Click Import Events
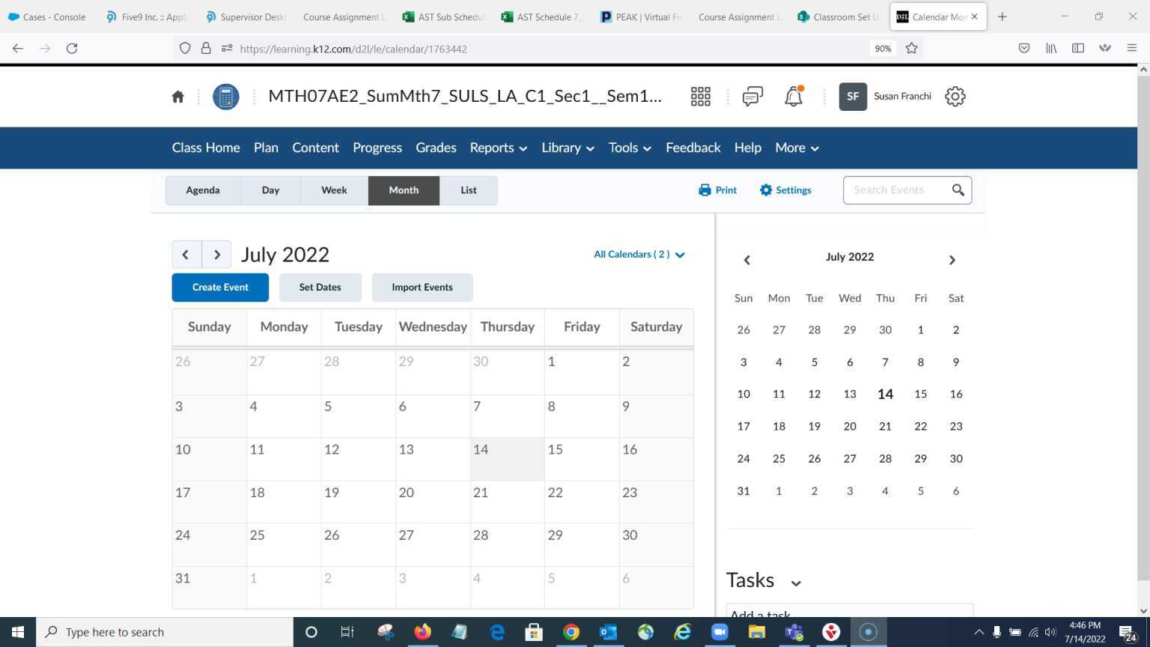The width and height of the screenshot is (1150, 647). 422,287
